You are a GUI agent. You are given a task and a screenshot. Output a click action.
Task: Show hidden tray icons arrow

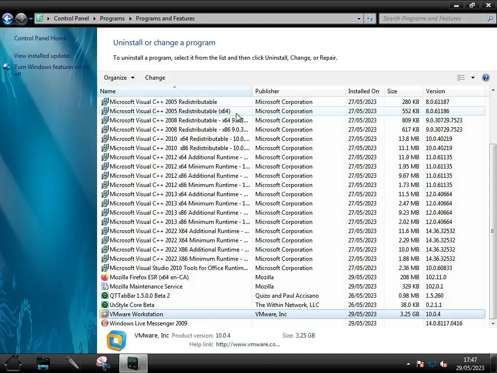pyautogui.click(x=408, y=364)
